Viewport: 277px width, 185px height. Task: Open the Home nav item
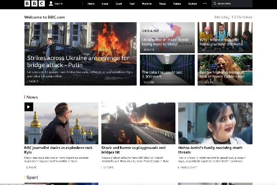pos(91,4)
